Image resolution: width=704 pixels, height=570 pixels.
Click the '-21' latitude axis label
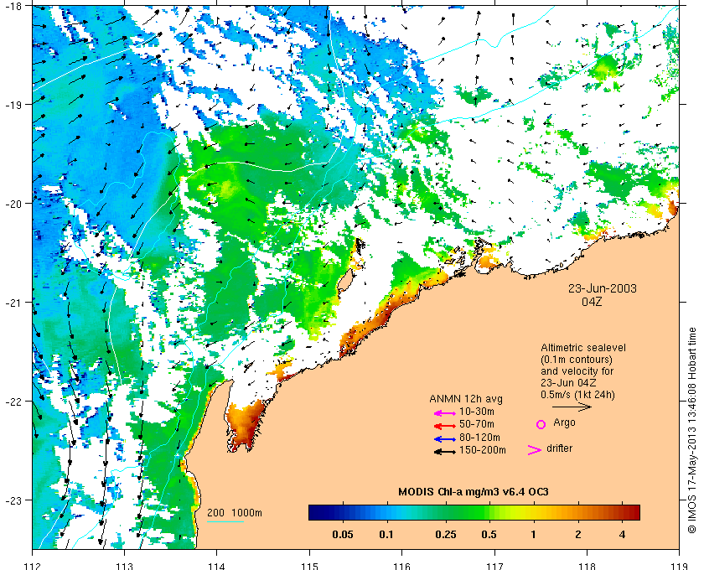13,303
